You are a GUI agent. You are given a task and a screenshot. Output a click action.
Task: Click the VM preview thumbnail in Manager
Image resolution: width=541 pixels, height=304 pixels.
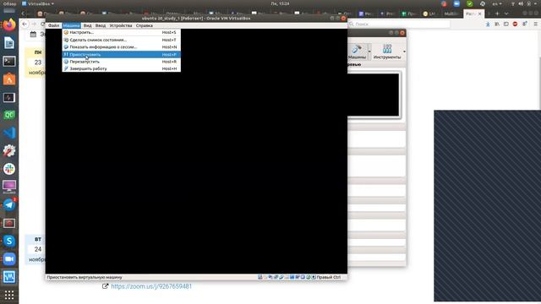(374, 95)
